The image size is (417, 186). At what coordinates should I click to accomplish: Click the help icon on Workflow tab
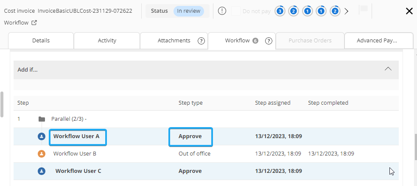pos(269,41)
